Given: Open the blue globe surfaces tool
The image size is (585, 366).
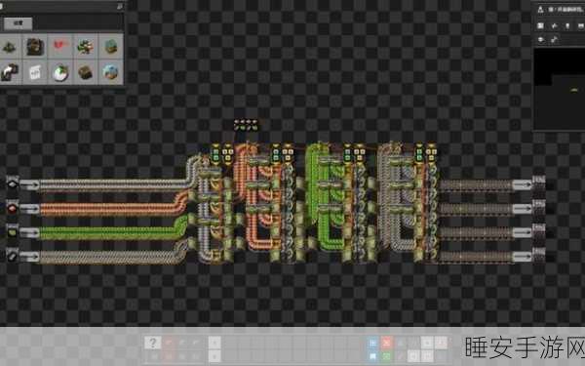Looking at the screenshot, I should point(111,72).
